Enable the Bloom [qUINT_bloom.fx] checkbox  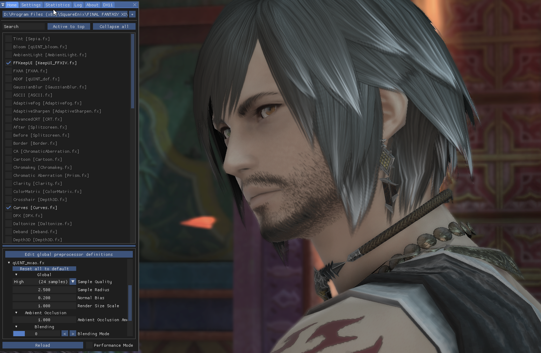(8, 47)
